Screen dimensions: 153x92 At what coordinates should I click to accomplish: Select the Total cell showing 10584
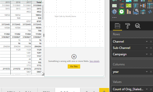(39, 28)
